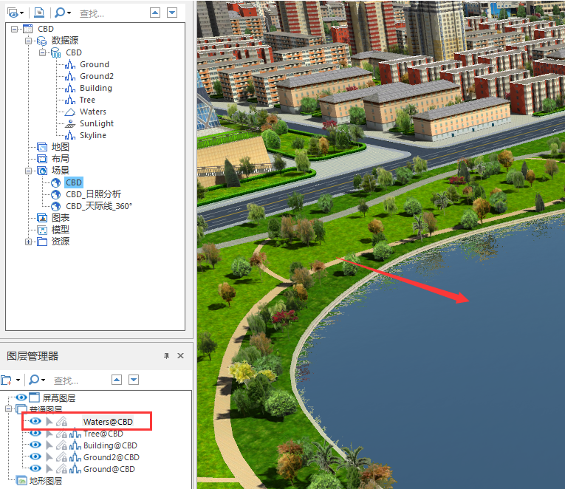565x489 pixels.
Task: Toggle visibility of 屏幕图层 screen layer
Action: [x=21, y=397]
